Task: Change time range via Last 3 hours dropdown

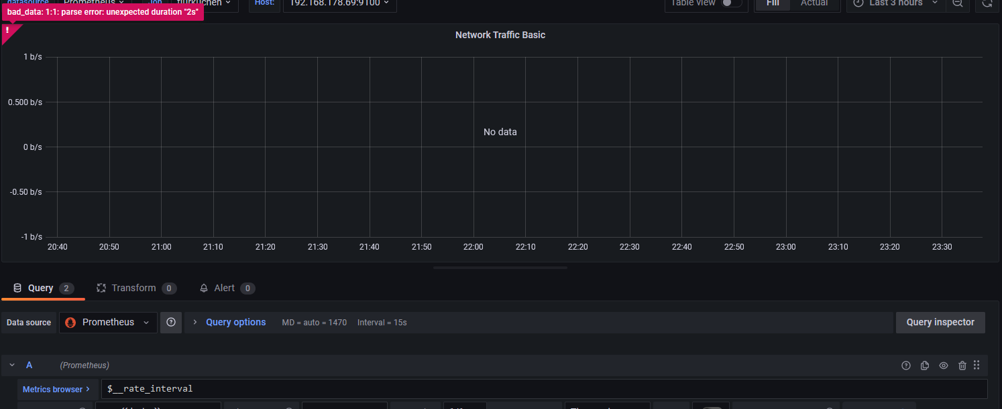Action: pyautogui.click(x=895, y=3)
